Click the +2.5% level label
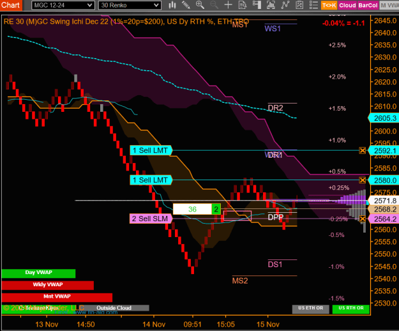 click(337, 45)
